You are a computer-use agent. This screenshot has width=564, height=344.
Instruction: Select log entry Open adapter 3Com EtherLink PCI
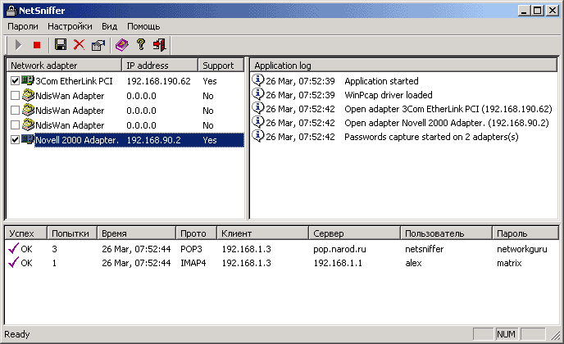[448, 109]
